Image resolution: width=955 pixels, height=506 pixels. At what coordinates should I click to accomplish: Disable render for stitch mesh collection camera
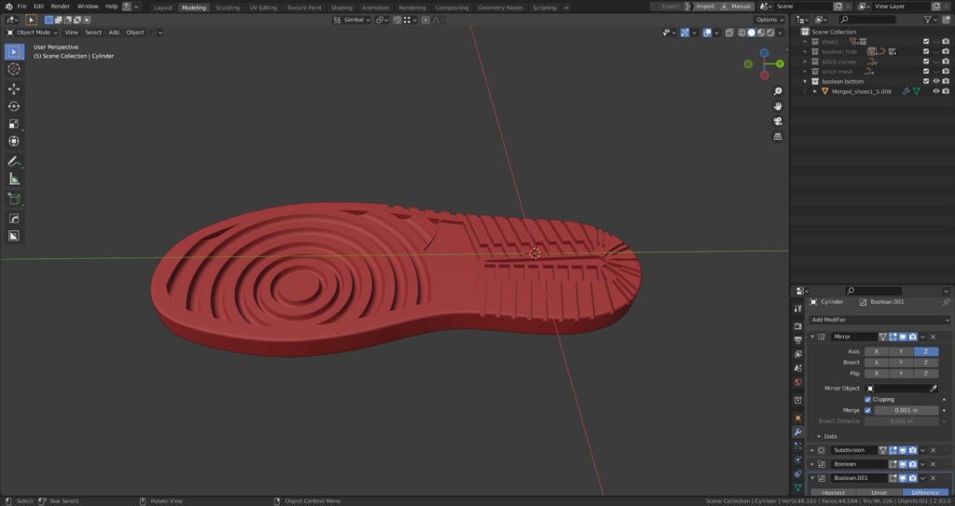pyautogui.click(x=946, y=72)
